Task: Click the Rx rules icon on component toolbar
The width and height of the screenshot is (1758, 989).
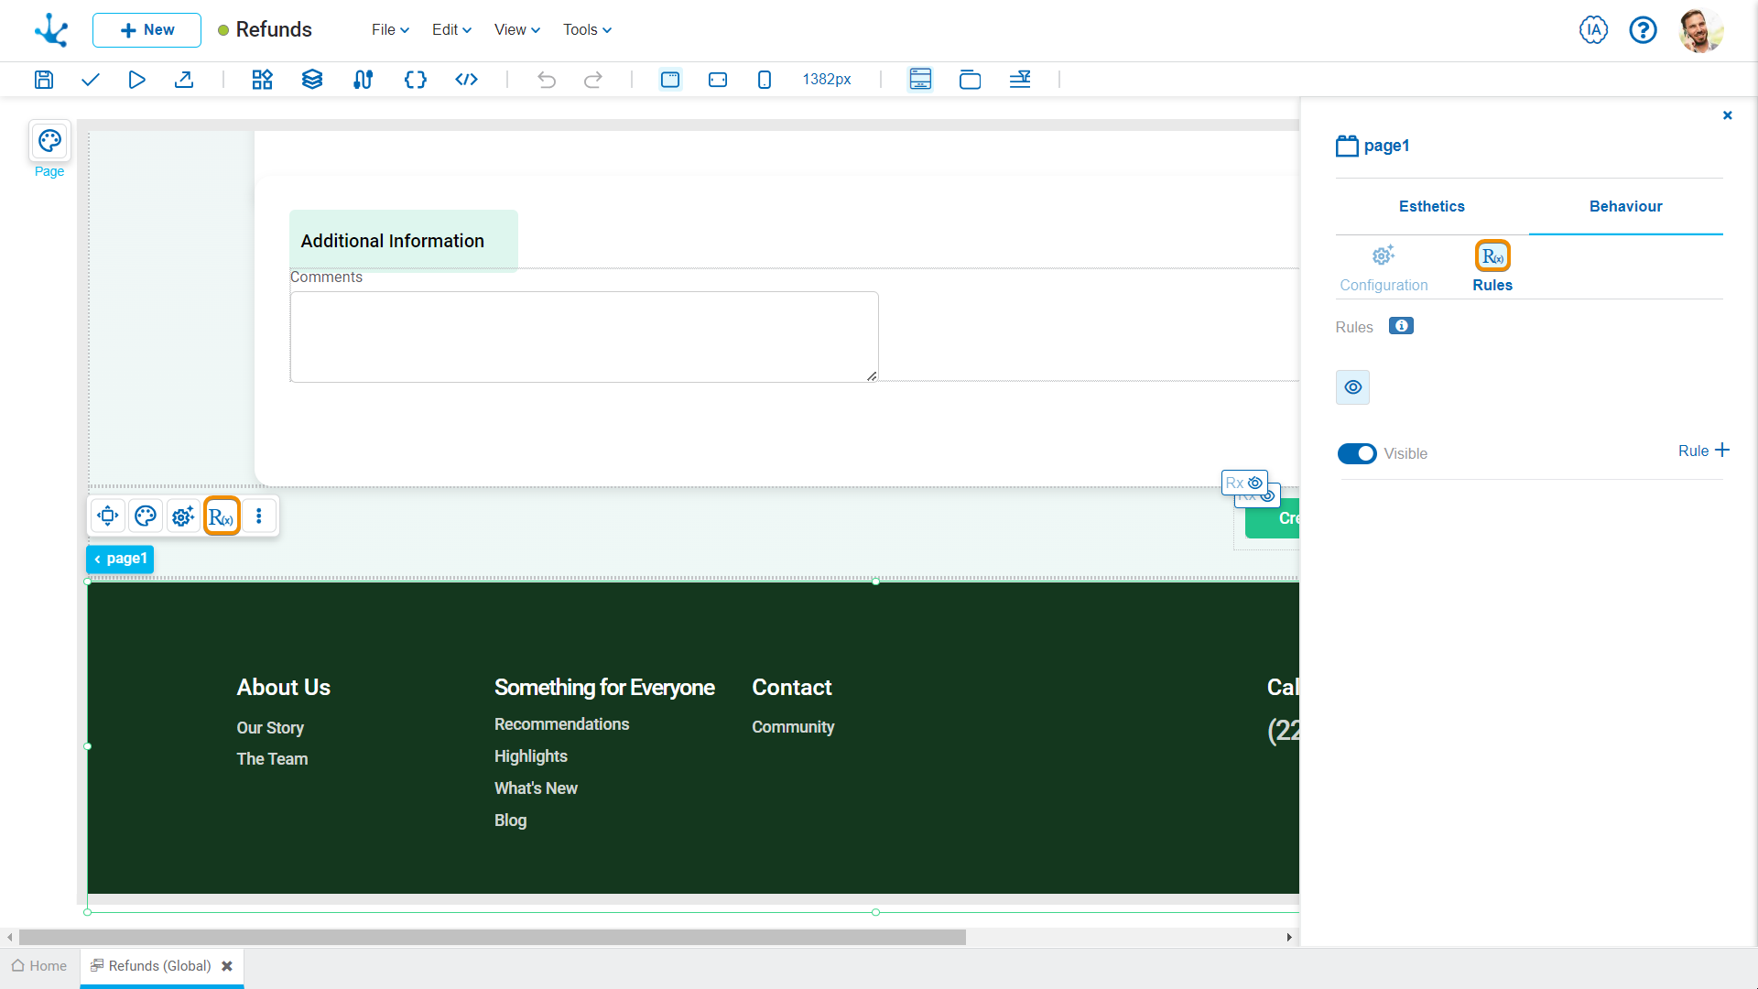Action: pyautogui.click(x=221, y=516)
